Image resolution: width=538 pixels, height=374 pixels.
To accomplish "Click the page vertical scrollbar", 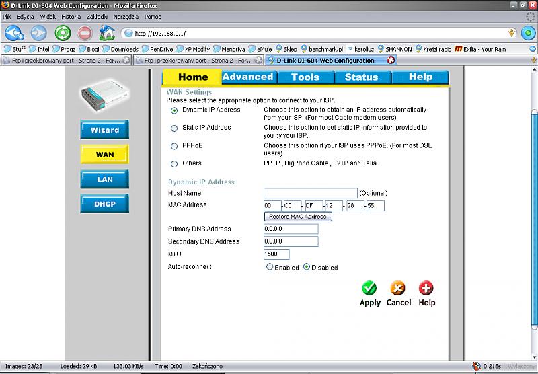I will click(534, 219).
